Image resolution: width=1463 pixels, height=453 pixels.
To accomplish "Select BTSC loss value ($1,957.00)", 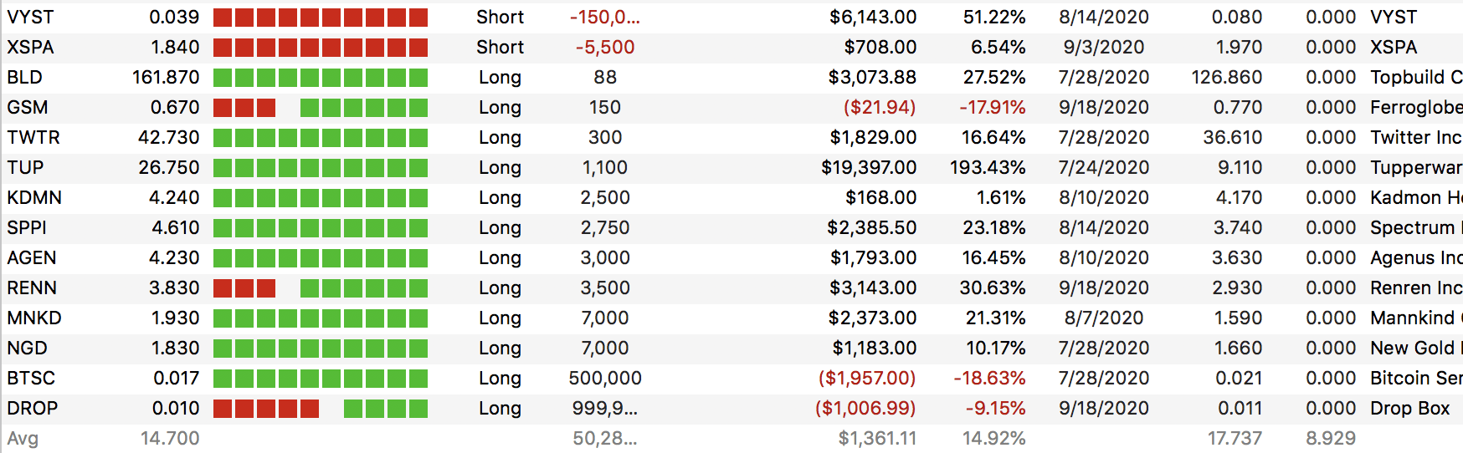I will pos(867,379).
